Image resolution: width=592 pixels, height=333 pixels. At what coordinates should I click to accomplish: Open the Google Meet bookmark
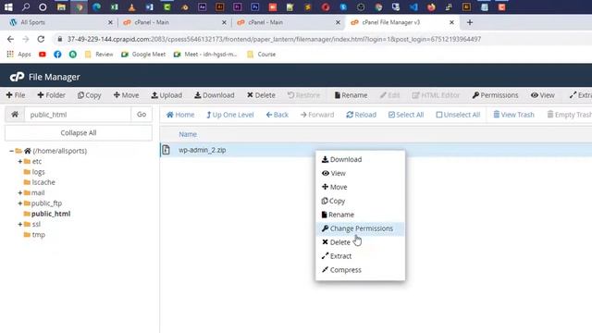pyautogui.click(x=143, y=55)
